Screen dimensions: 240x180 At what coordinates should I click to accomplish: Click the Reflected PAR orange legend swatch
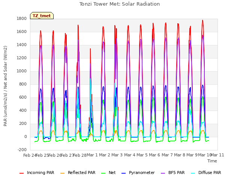tap(63, 173)
